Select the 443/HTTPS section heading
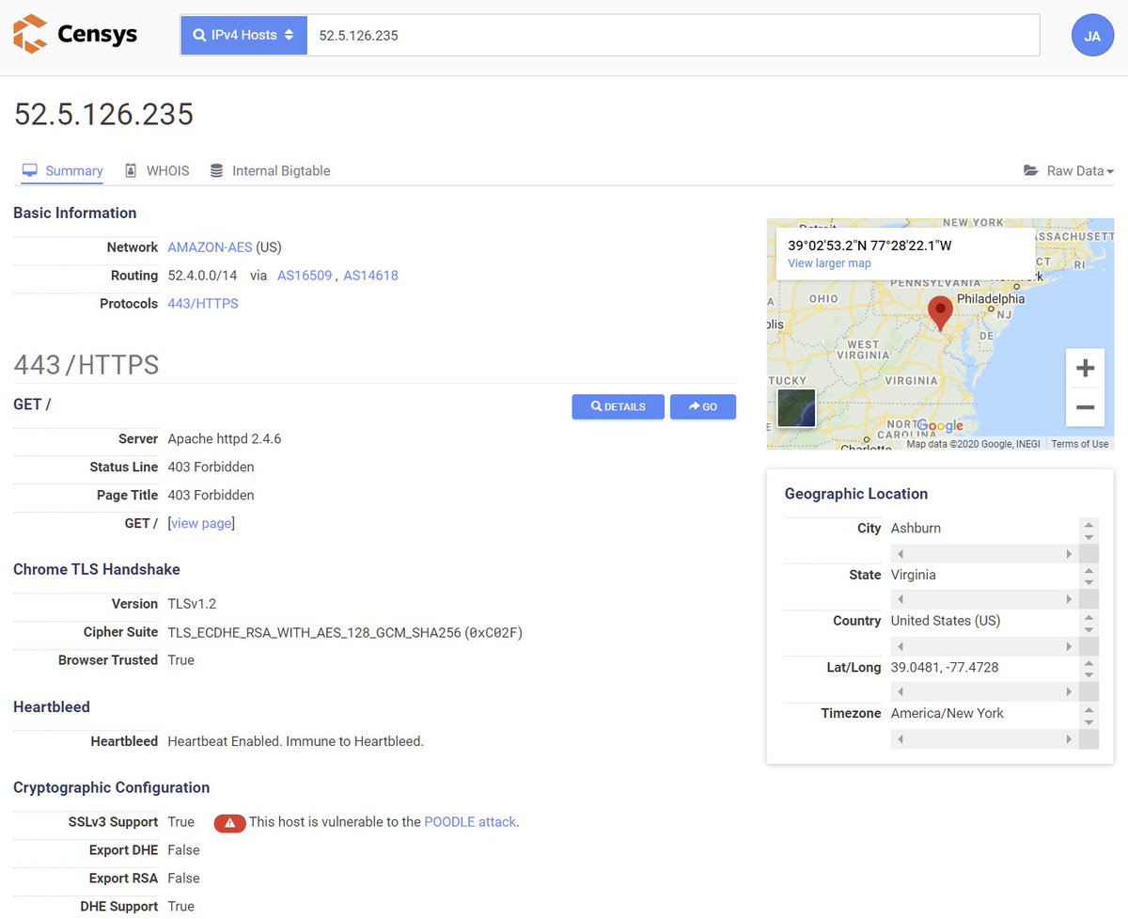The height and width of the screenshot is (919, 1128). tap(86, 365)
